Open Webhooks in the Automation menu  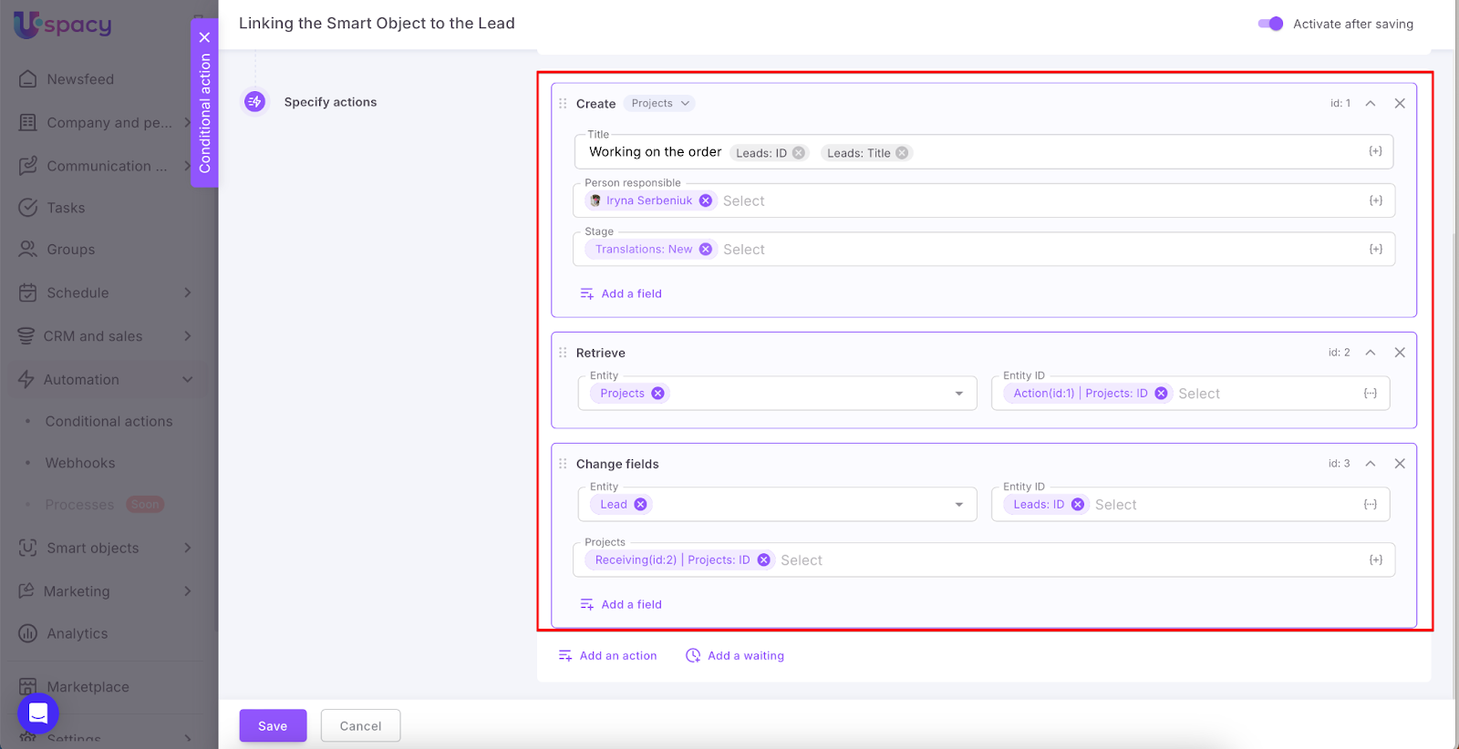tap(80, 463)
